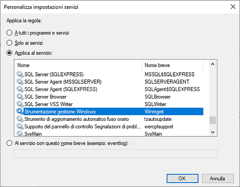Screen dimensions: 240x187
Task: Click the SQLBrowser short name cell
Action: [x=157, y=97]
